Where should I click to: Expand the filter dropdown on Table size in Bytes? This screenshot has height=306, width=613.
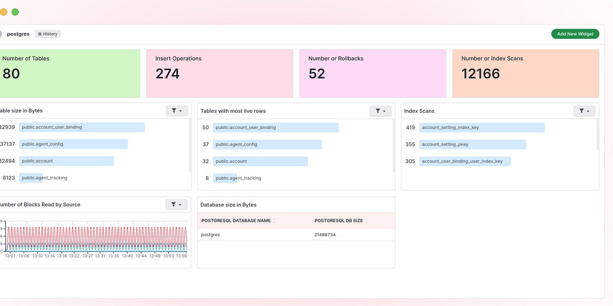coord(180,111)
